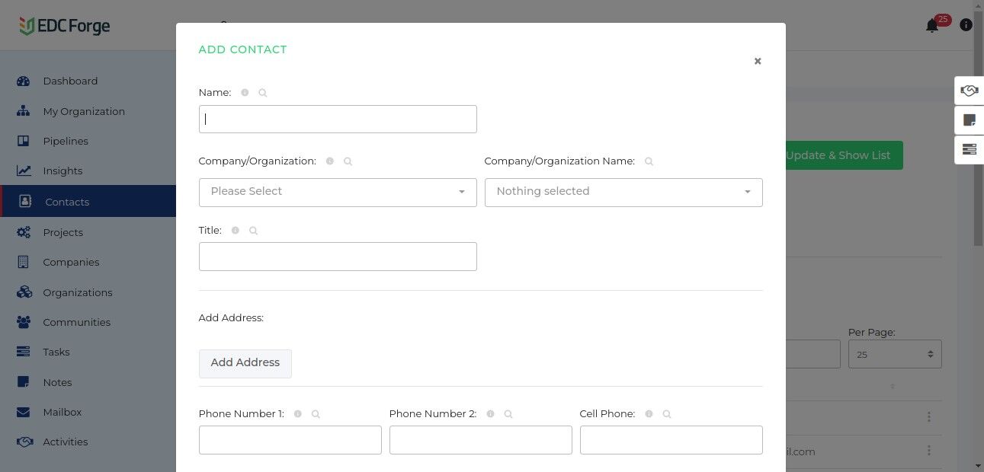Open Pipelines from the sidebar menu
Screen dimensions: 984x472
point(66,142)
